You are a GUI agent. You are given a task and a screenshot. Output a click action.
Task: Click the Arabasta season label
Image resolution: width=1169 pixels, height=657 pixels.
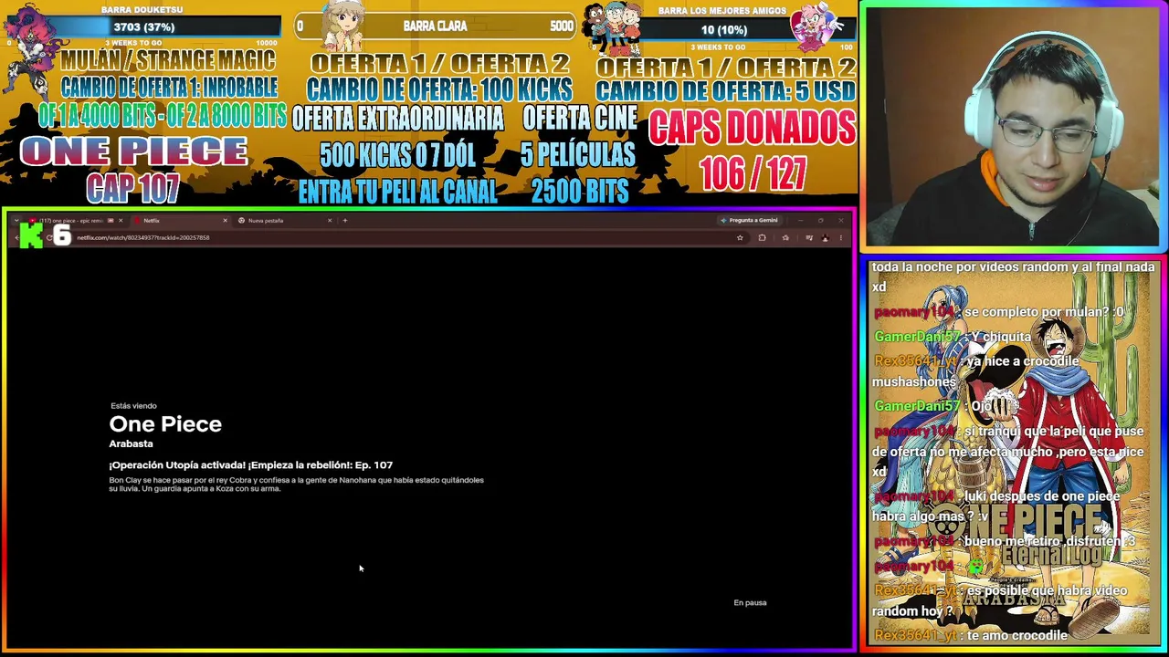click(131, 444)
